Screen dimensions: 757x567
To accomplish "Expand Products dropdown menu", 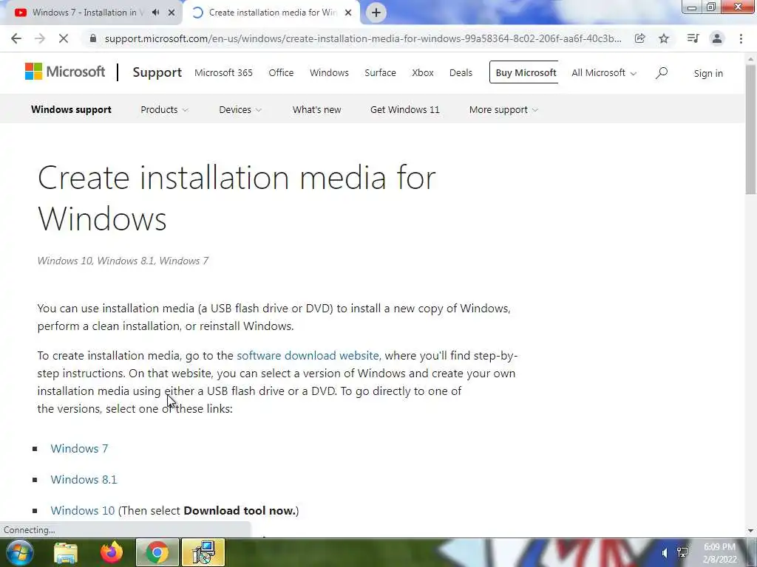I will click(164, 110).
